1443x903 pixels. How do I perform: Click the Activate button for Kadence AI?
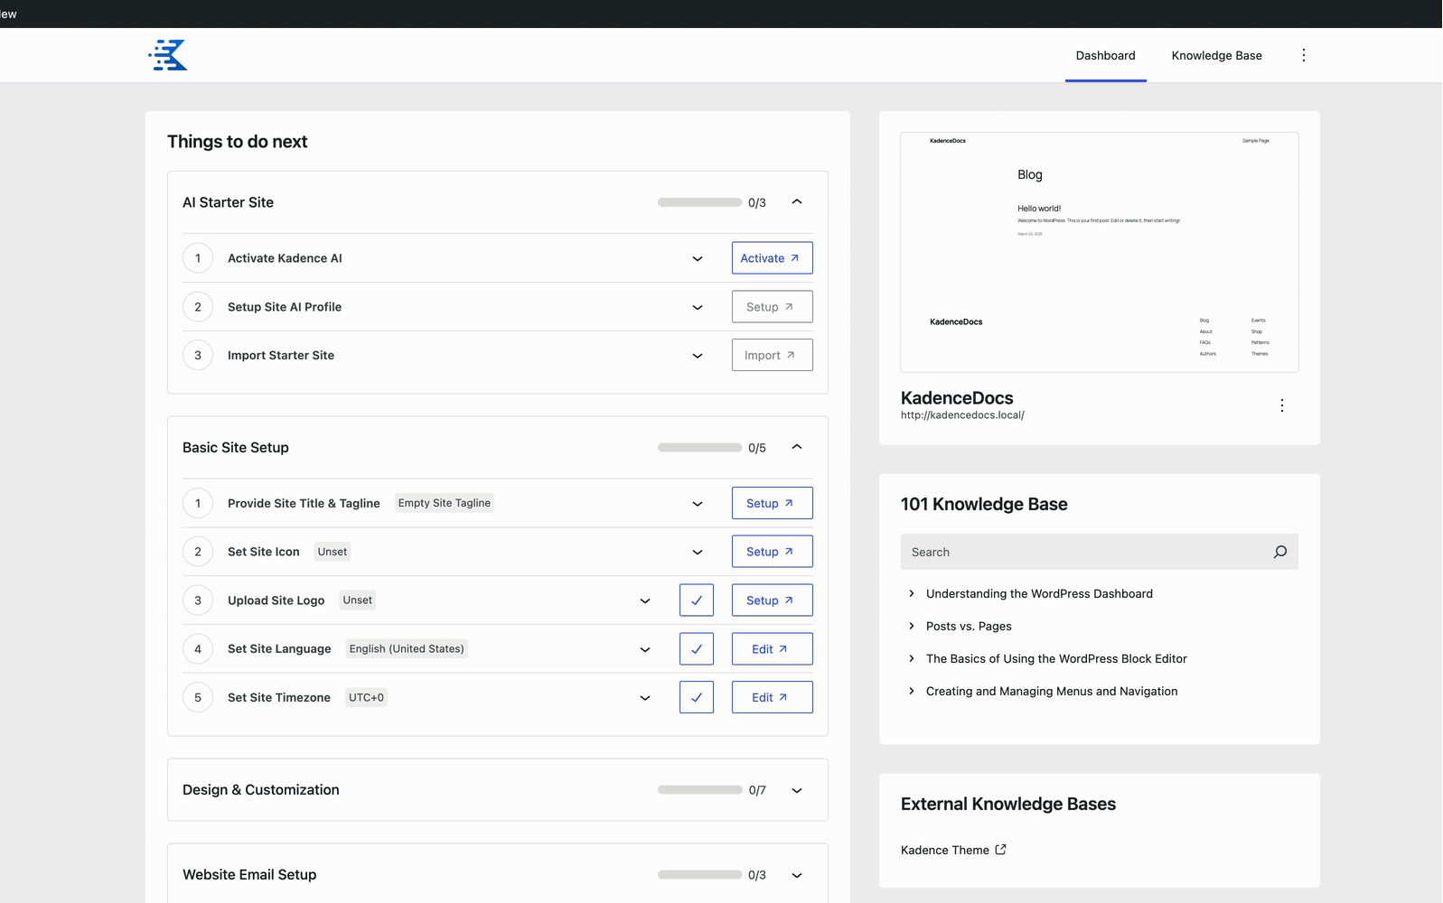(x=773, y=258)
